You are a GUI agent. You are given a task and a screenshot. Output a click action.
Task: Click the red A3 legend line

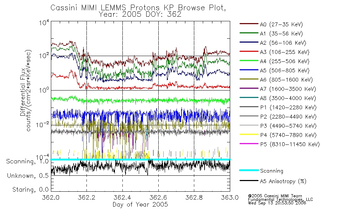pos(249,51)
